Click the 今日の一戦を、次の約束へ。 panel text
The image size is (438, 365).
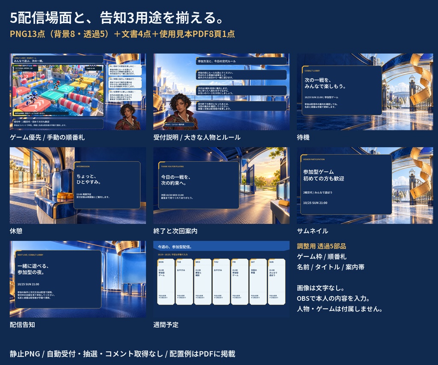176,180
